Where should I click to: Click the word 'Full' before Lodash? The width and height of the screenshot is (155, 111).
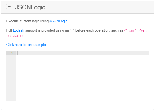coord(9,30)
